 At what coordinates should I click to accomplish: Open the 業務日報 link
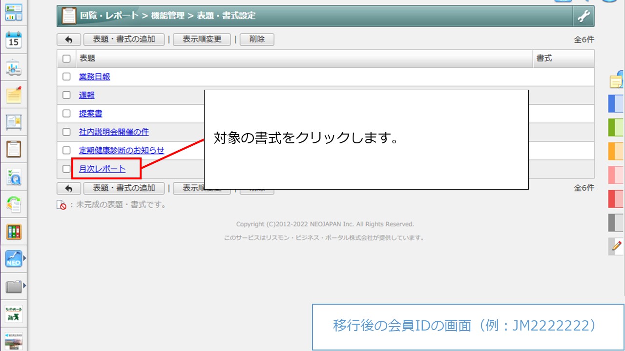pos(95,77)
